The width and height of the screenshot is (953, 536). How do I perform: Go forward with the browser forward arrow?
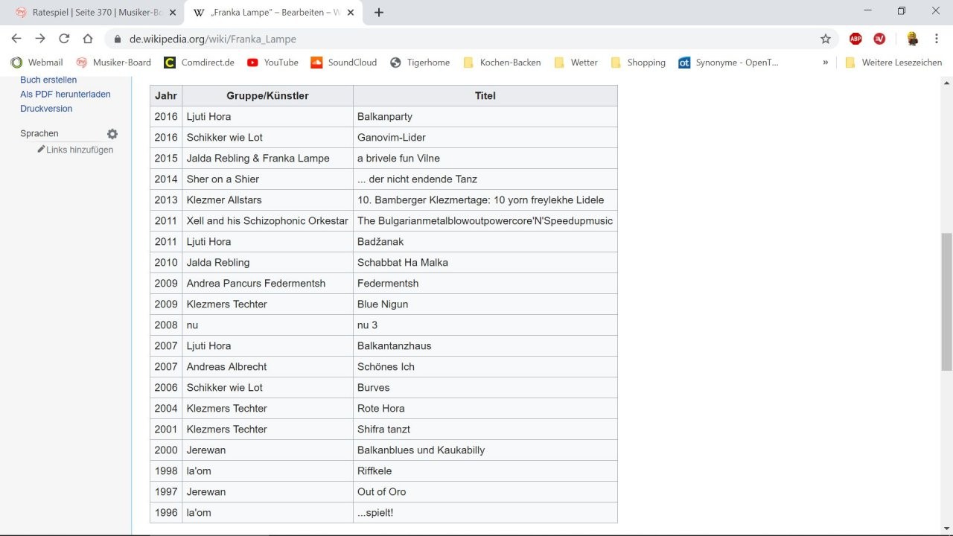pos(40,39)
